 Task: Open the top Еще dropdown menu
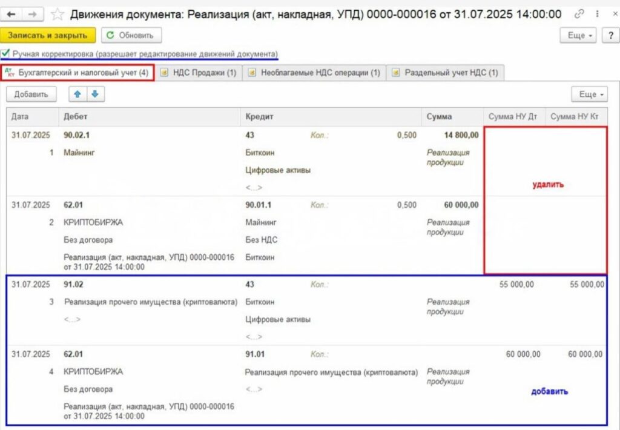pyautogui.click(x=581, y=35)
